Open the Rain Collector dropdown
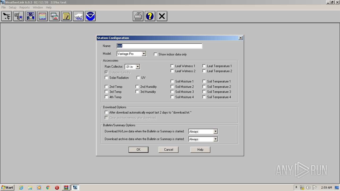The width and height of the screenshot is (340, 191). tap(132, 67)
